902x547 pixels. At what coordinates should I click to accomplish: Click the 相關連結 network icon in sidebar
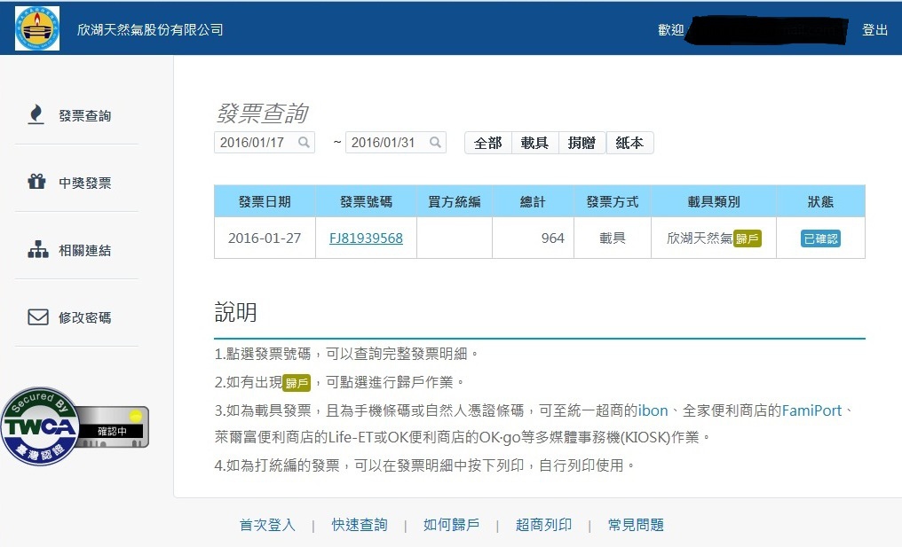pos(36,248)
